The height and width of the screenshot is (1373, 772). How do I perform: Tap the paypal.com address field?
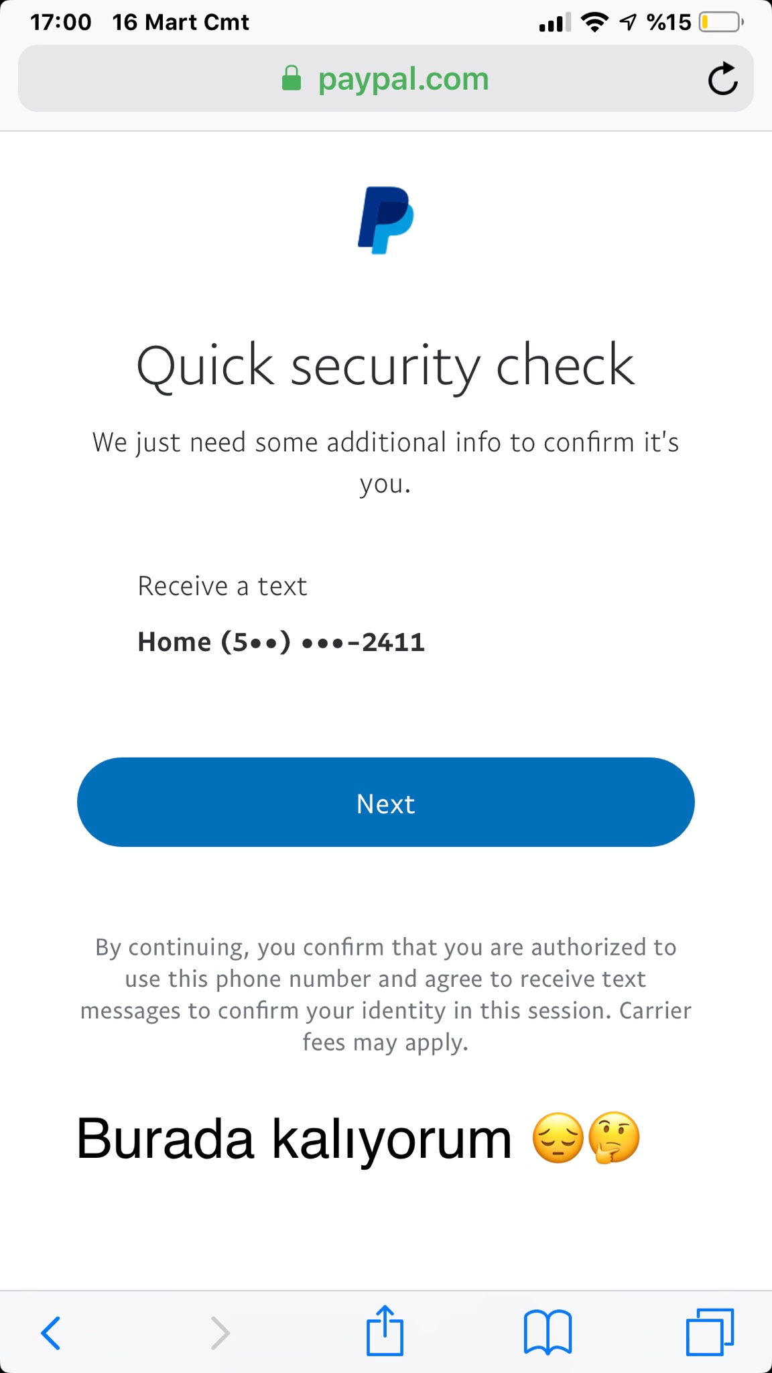tap(403, 79)
